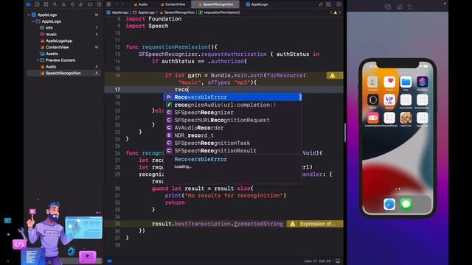Click AppleLogo project in jump bar
This screenshot has width=472, height=265.
[x=118, y=13]
